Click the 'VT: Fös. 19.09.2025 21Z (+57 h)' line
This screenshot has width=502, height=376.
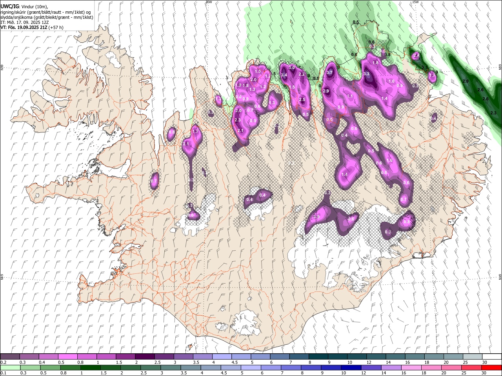pyautogui.click(x=32, y=27)
